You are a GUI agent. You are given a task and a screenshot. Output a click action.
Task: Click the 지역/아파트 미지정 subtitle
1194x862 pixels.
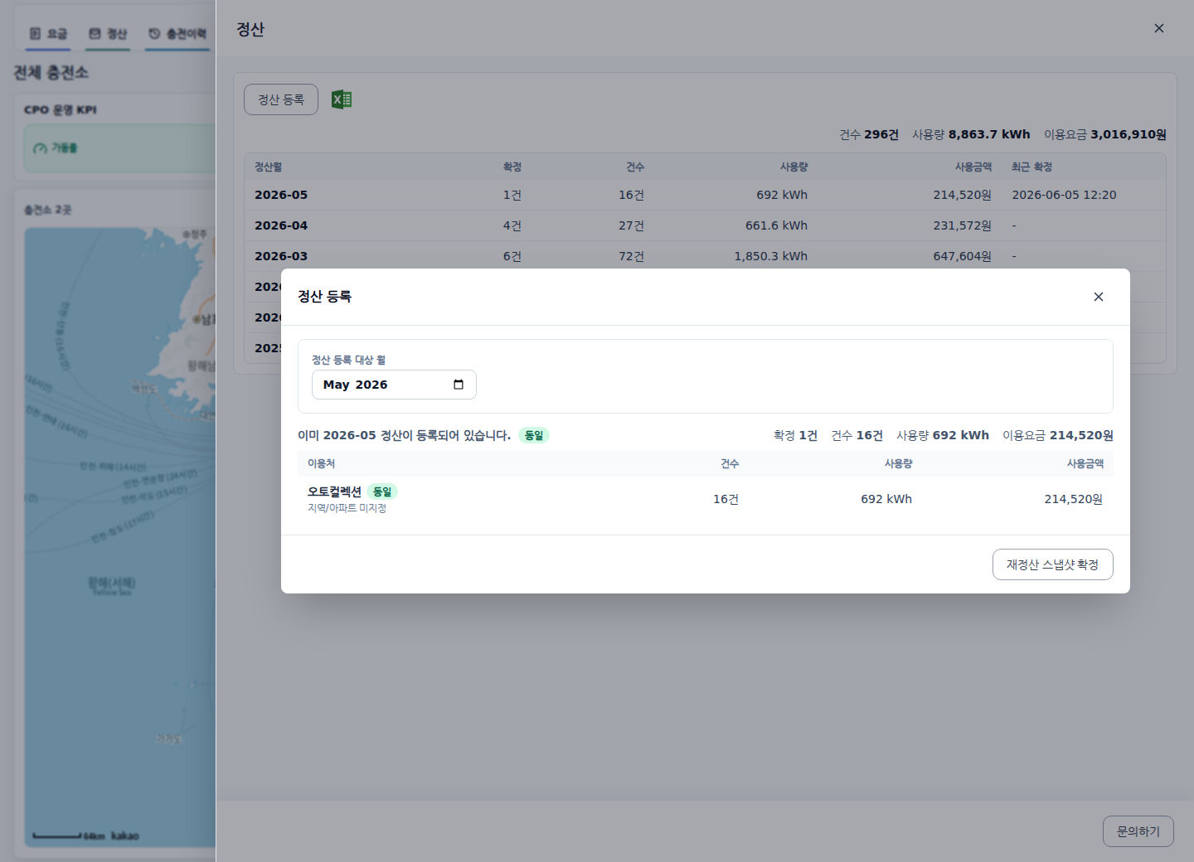pos(347,508)
